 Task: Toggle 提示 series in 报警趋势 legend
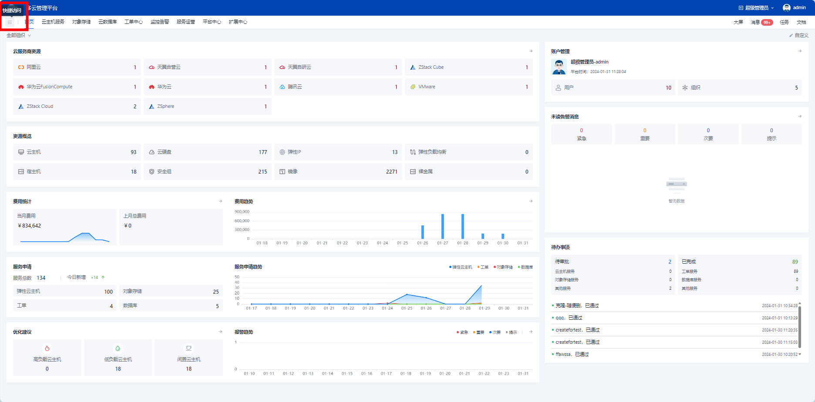[x=512, y=332]
